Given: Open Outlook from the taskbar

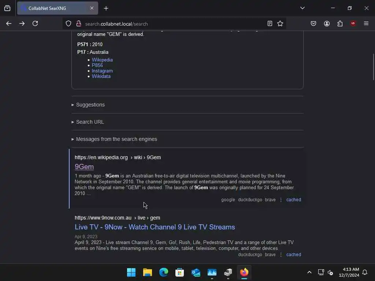Looking at the screenshot, I should (196, 272).
